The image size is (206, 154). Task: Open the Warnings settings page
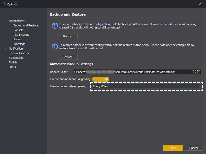(19, 44)
